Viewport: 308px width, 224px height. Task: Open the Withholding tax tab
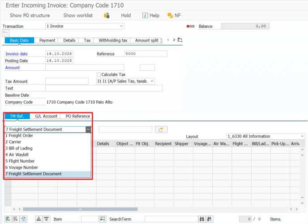click(113, 40)
